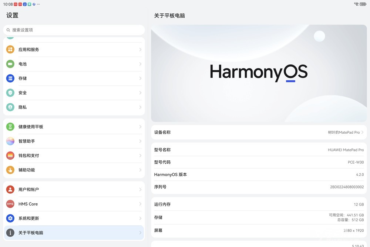Click the 搜索设置项 search field

(x=74, y=30)
